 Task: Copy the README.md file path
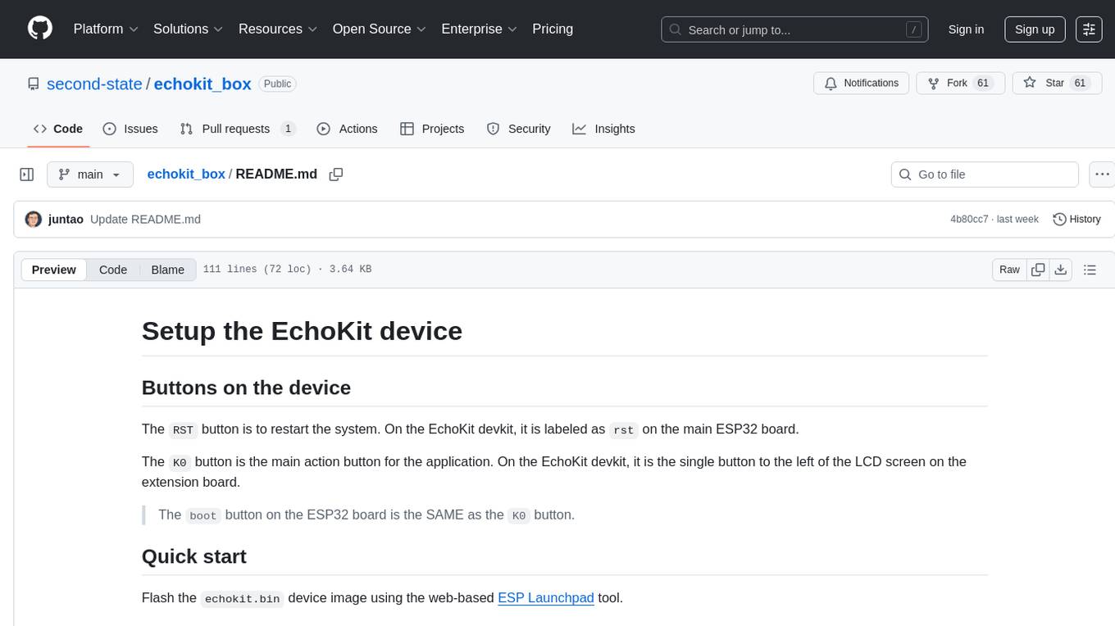[x=335, y=175]
